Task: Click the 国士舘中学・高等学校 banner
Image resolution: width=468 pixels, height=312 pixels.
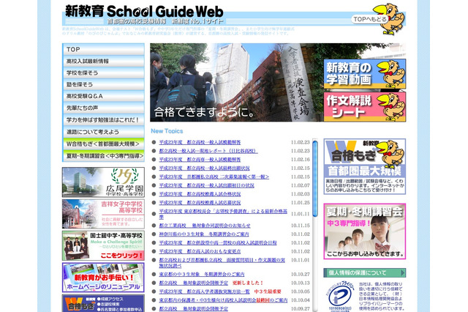Action: (x=103, y=245)
